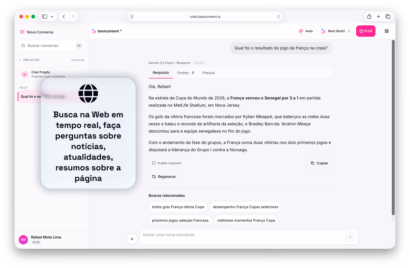Image resolution: width=410 pixels, height=268 pixels.
Task: Click the HOJE section label
Action: 23,88
